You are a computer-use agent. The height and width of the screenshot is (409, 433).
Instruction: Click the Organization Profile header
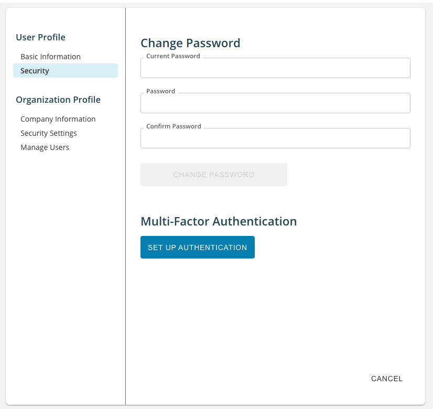(x=58, y=99)
